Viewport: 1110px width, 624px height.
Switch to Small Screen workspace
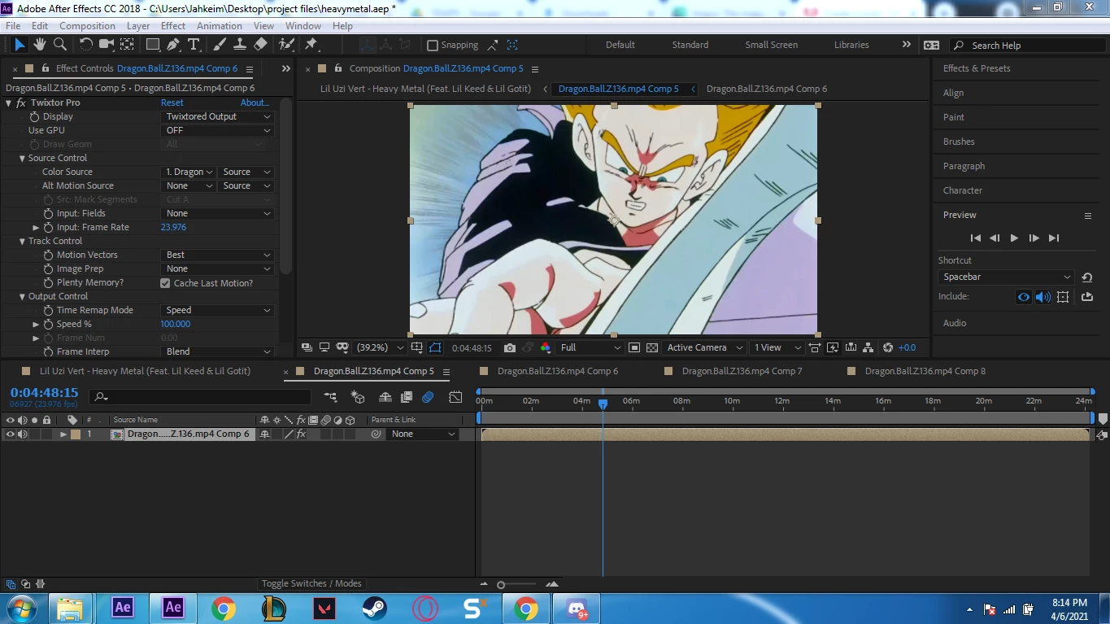coord(772,46)
